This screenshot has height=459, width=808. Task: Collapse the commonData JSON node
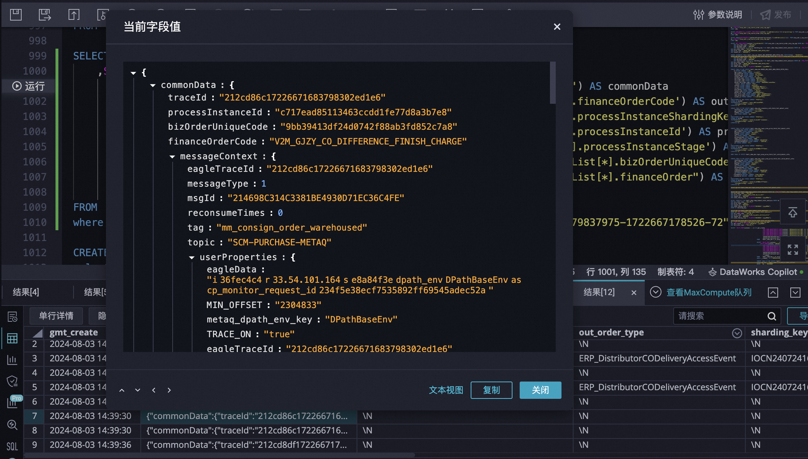tap(153, 85)
